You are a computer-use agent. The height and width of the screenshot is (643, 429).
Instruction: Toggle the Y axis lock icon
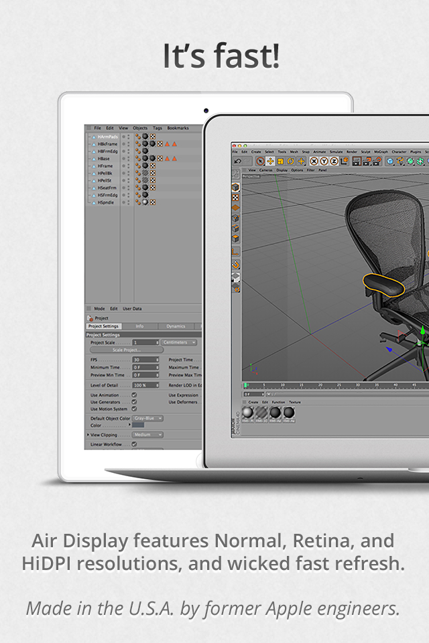(x=324, y=161)
